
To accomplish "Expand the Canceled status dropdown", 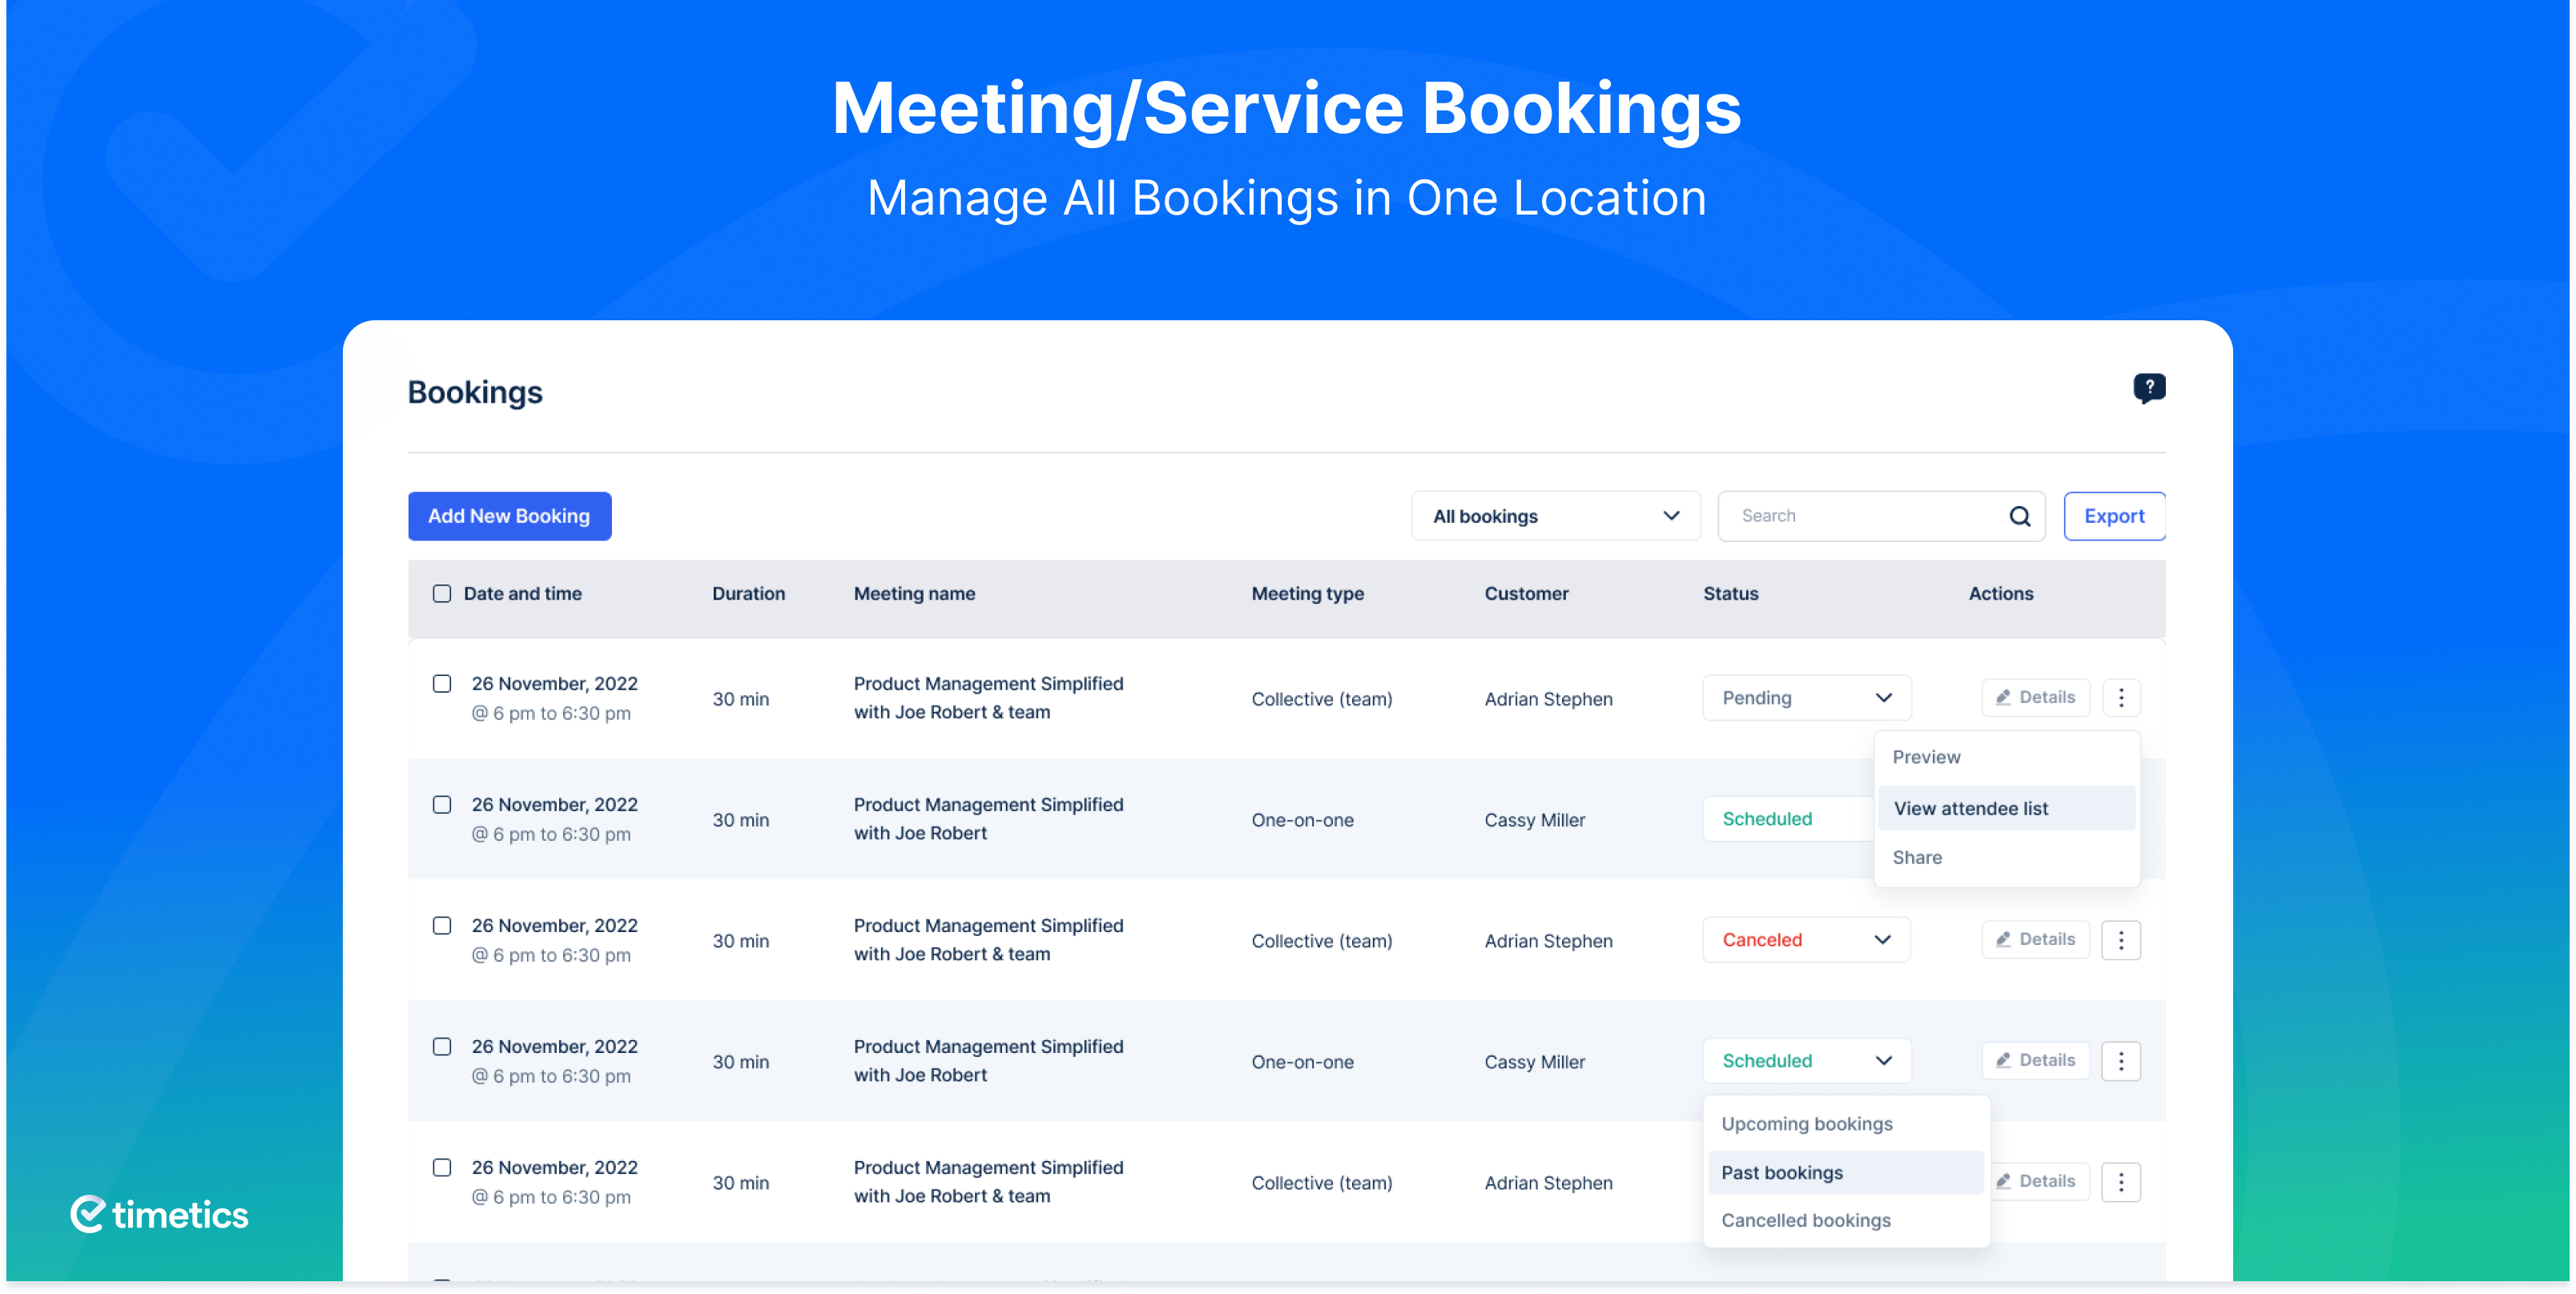I will point(1806,940).
